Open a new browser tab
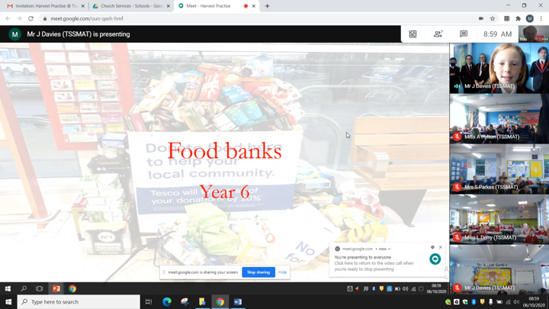 pos(267,6)
